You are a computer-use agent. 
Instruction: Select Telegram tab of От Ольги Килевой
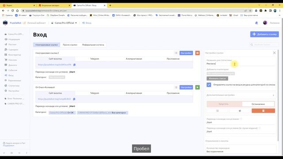tap(95, 93)
